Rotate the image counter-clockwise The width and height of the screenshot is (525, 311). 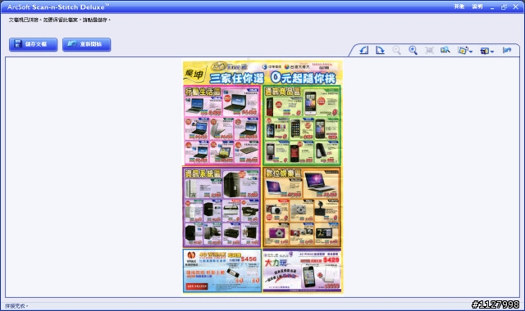coord(364,51)
